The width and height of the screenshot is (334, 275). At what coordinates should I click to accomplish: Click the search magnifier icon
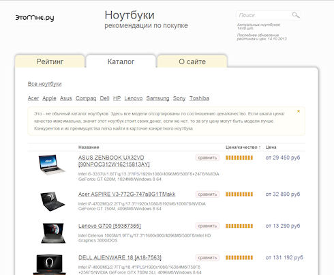pos(295,15)
